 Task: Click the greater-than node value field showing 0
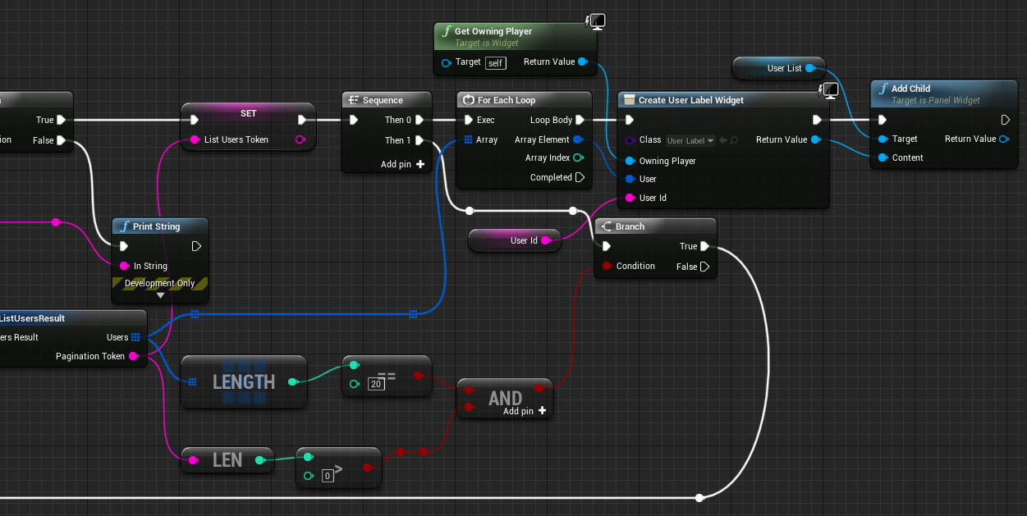pos(328,476)
